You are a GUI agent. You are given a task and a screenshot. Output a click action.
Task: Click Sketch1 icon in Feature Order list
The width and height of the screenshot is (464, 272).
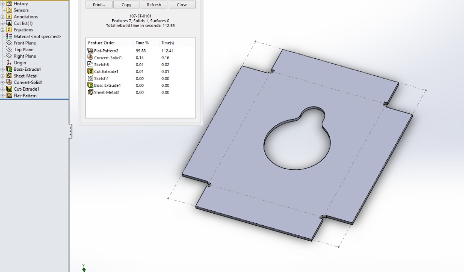90,78
